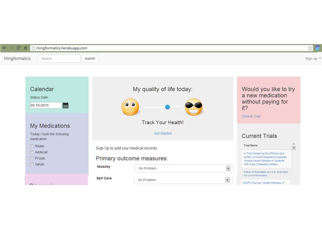Screen dimensions: 322x229
Task: Click the Self Care label
Action: point(104,178)
